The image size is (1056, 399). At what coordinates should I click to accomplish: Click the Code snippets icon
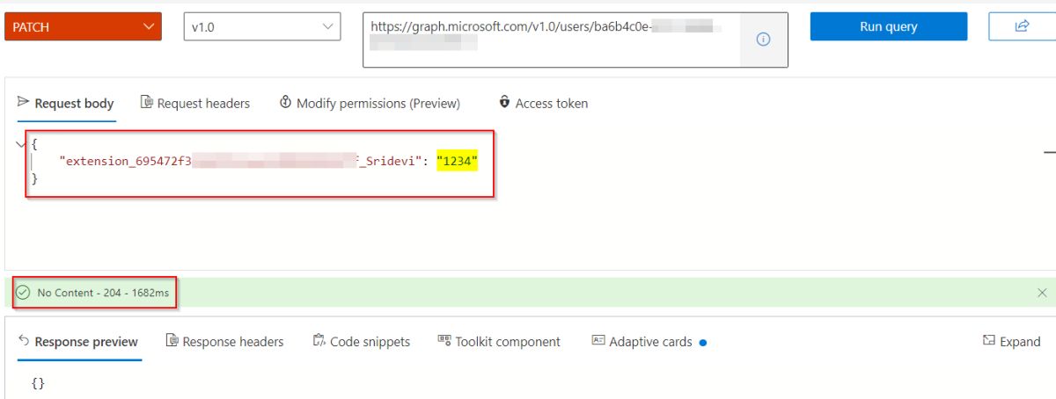tap(319, 341)
